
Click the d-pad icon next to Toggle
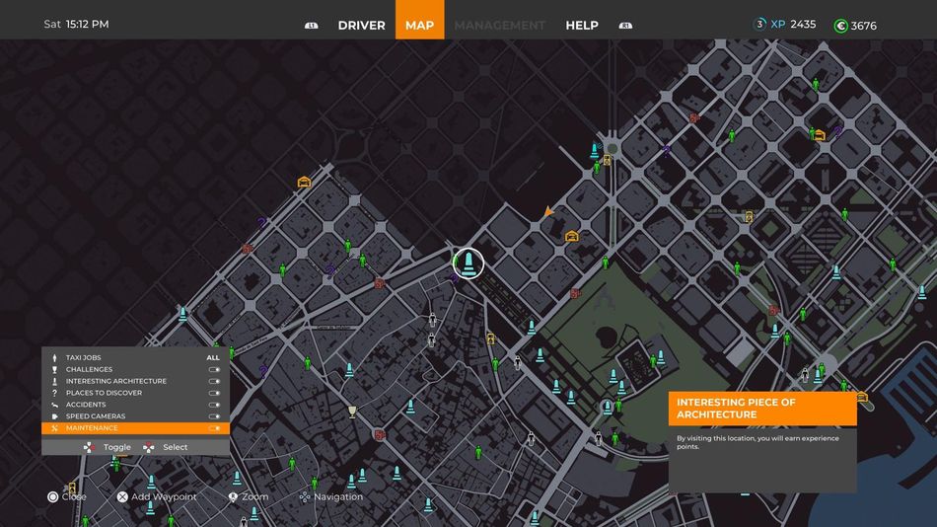click(x=89, y=447)
